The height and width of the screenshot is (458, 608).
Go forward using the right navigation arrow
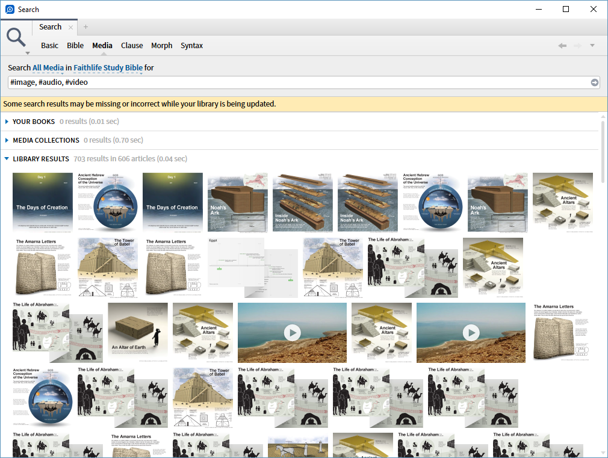coord(578,46)
